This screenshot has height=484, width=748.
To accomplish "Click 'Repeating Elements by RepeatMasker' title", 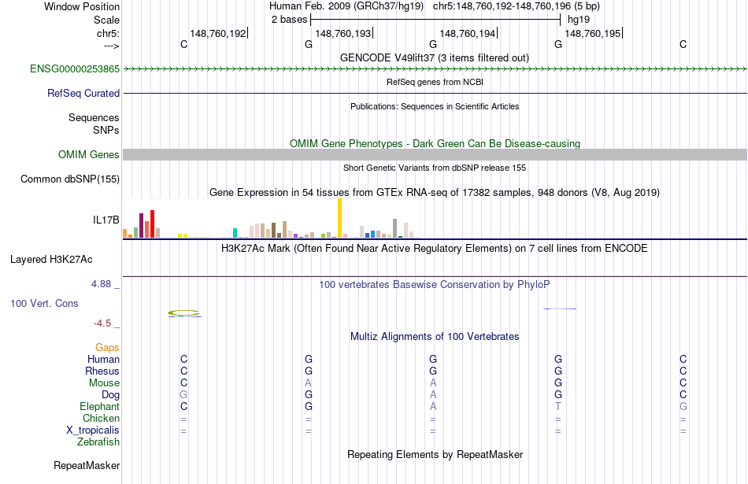I will coord(435,454).
